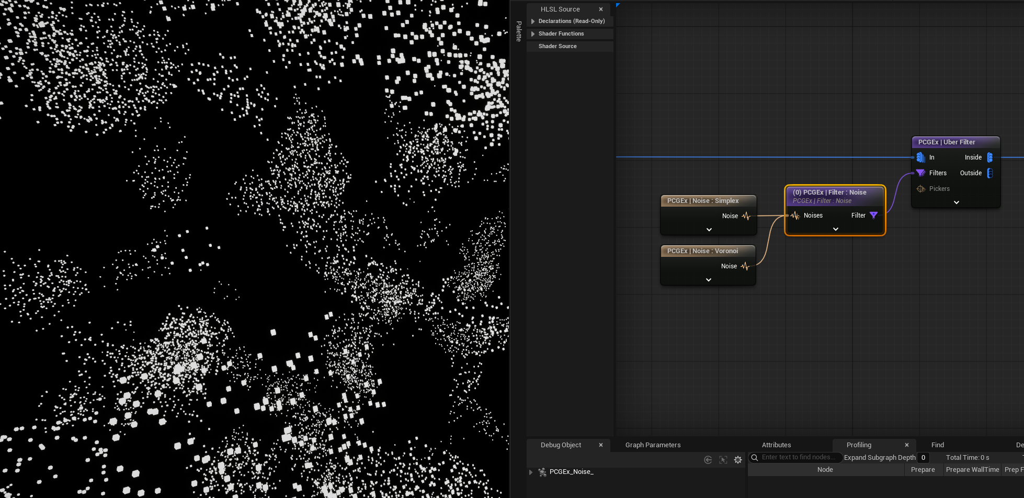Click the Noise output pin on Voronoi node

coord(745,266)
